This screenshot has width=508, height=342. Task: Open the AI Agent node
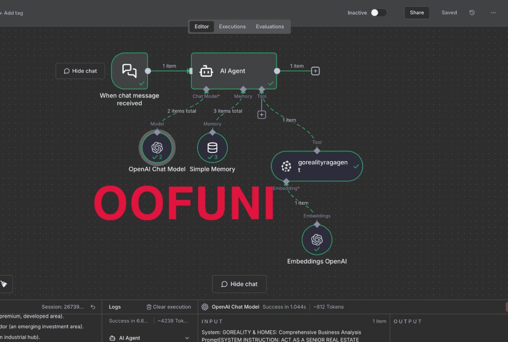[x=234, y=71]
